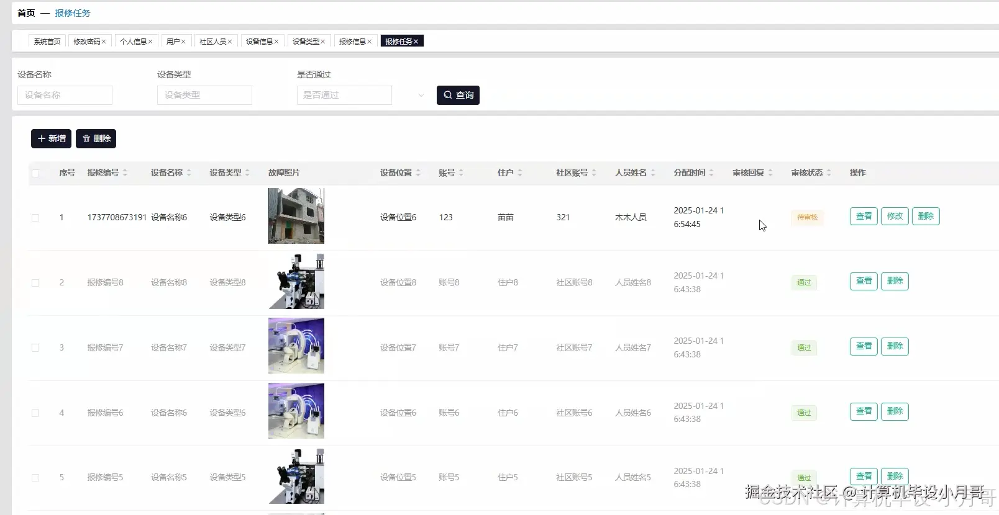Image resolution: width=999 pixels, height=515 pixels.
Task: Close the 设备类型 tab
Action: [323, 42]
